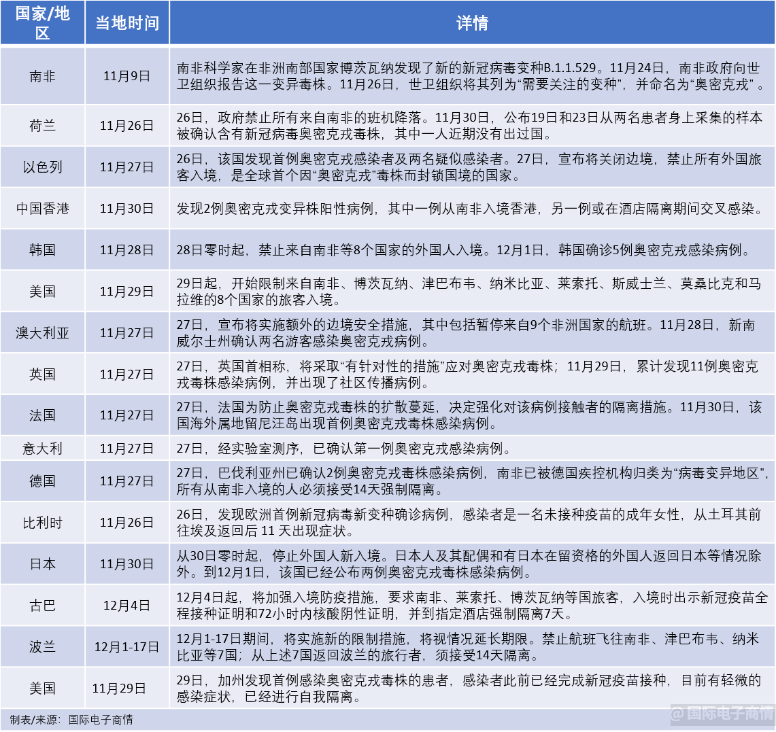Select the '南非' country cell
Viewport: 776px width, 732px height.
(43, 76)
